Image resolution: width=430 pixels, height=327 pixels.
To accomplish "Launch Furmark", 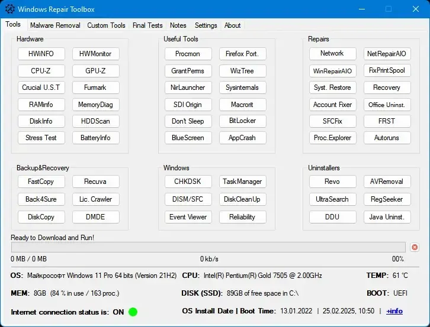I will [x=96, y=88].
